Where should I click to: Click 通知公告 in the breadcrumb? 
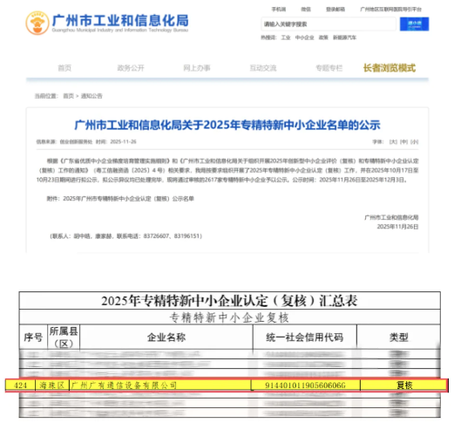point(91,96)
